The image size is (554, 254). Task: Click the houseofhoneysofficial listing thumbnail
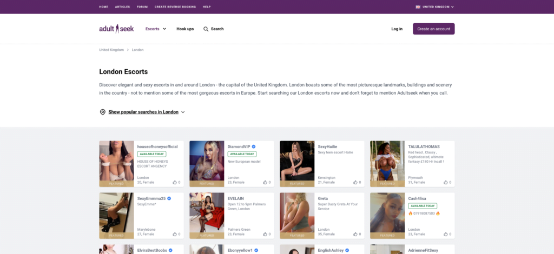(x=117, y=164)
